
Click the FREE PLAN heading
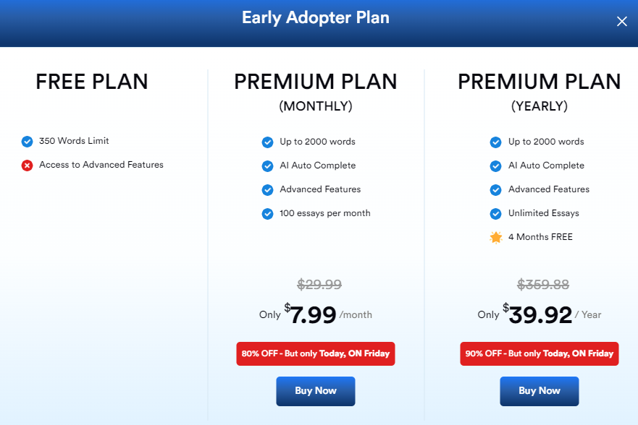pyautogui.click(x=92, y=82)
